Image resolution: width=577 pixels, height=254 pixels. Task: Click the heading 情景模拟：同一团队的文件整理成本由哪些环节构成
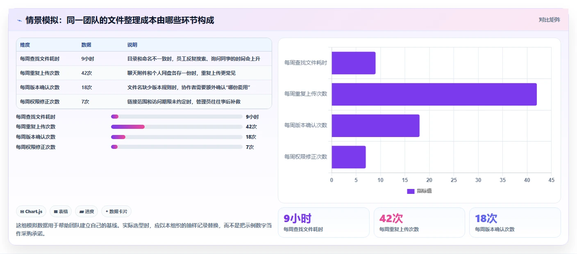coord(120,20)
